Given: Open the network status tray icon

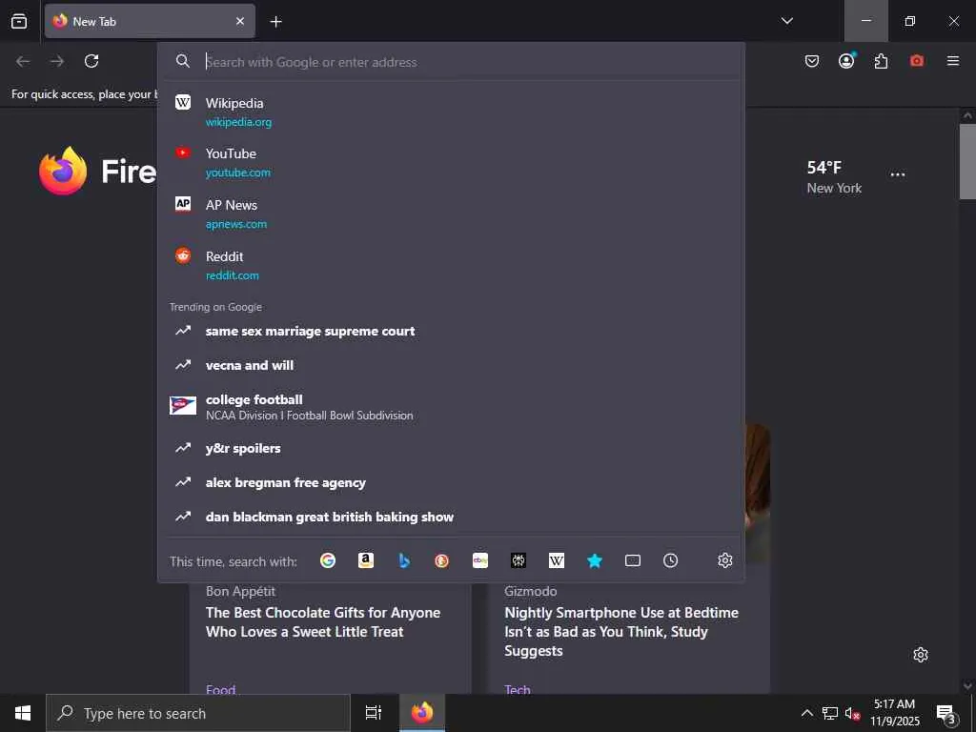Looking at the screenshot, I should (x=830, y=713).
